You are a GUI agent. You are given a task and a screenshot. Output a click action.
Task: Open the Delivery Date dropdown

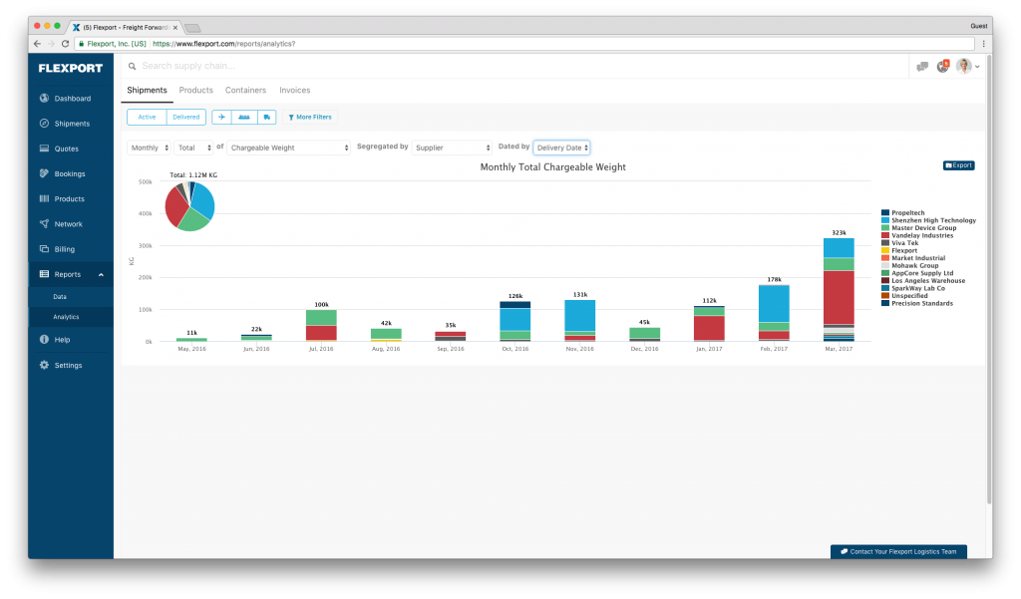click(562, 148)
